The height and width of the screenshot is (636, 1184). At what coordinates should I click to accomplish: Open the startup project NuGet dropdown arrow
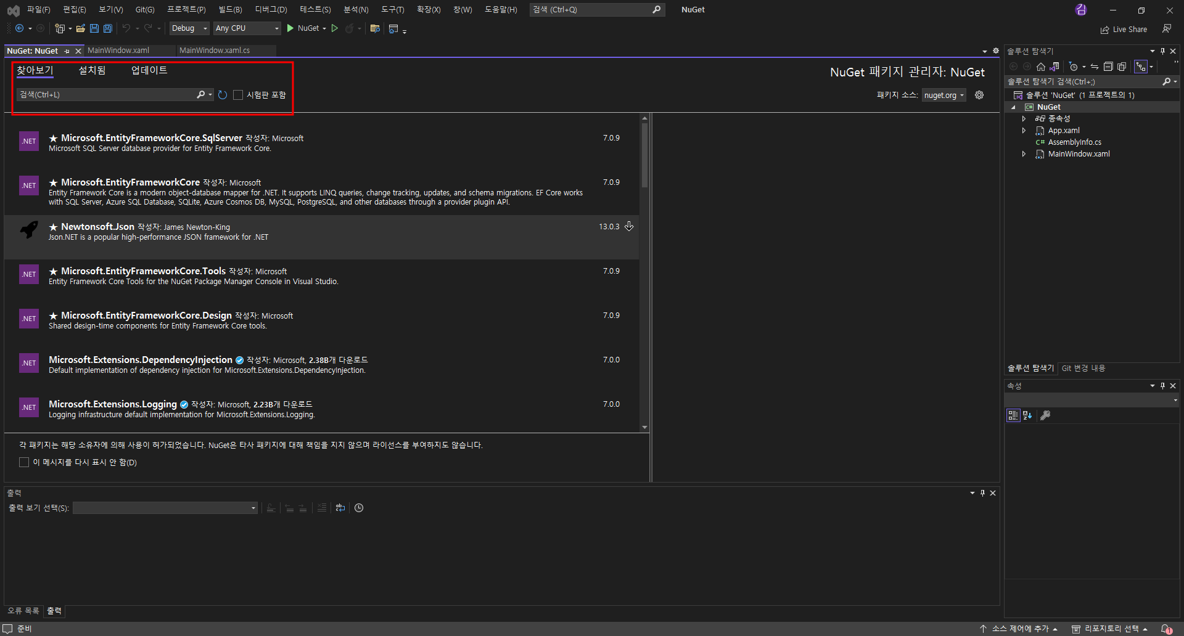tap(324, 28)
